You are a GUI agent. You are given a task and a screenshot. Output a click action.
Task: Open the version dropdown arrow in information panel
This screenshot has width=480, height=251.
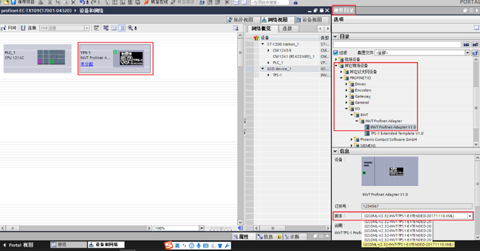[470, 216]
